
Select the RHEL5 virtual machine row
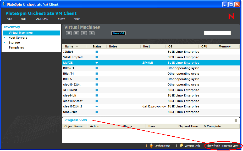[67, 79]
